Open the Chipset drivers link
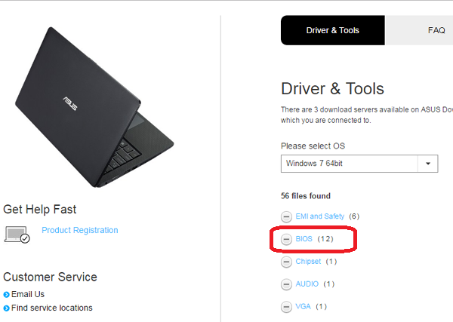453x322 pixels. (x=308, y=262)
